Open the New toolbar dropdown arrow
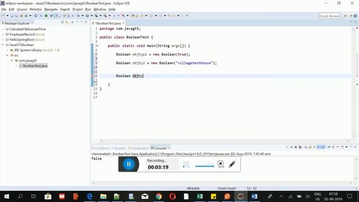The height and width of the screenshot is (202, 359). (x=7, y=16)
